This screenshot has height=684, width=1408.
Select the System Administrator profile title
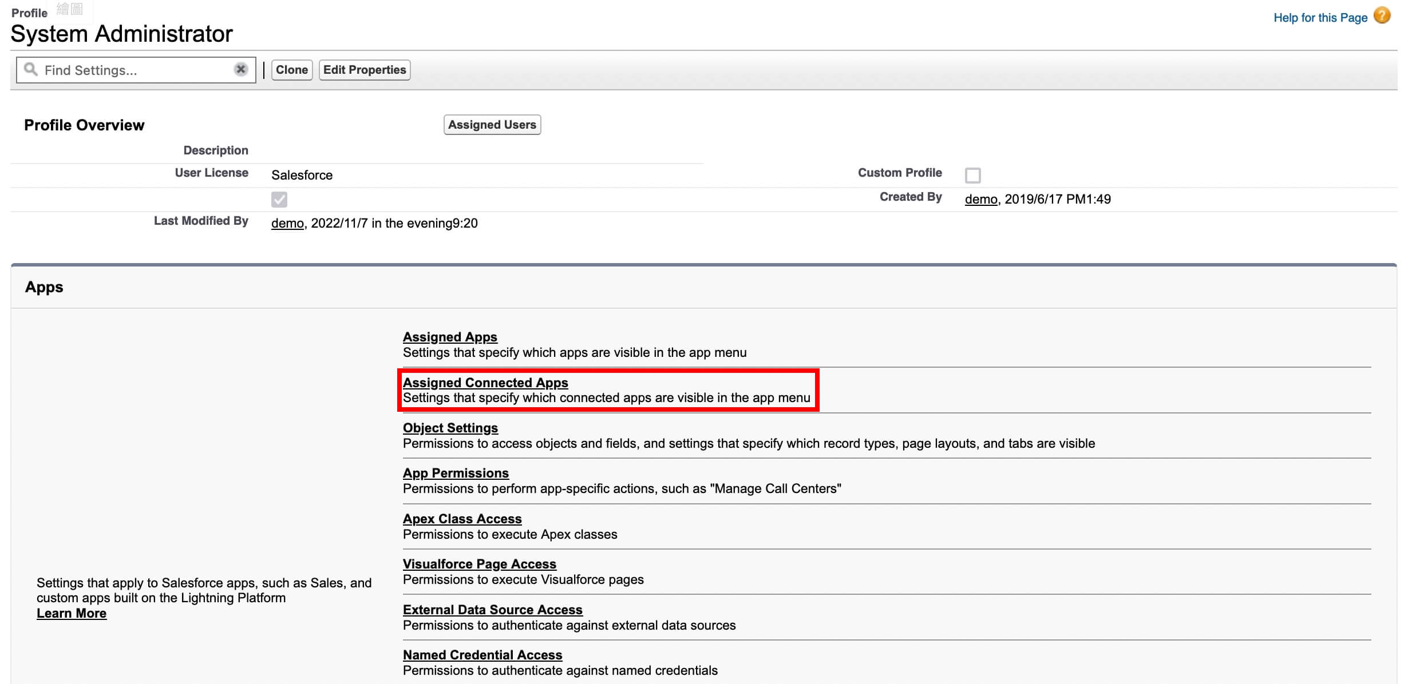121,34
